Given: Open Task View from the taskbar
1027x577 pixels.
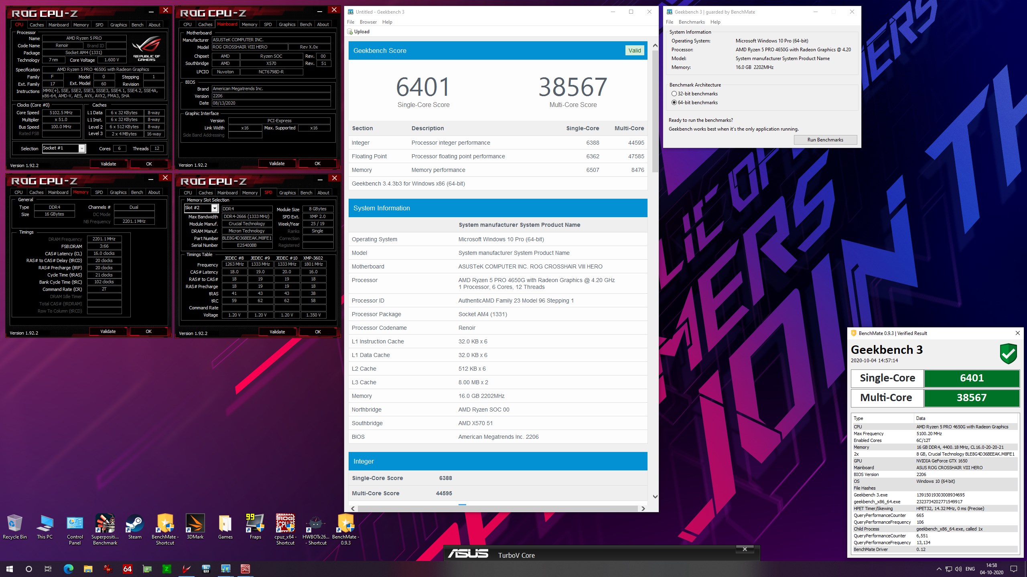Looking at the screenshot, I should 48,569.
